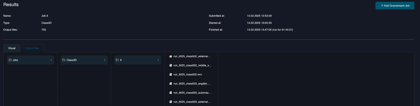Click file icon of run_it025_class003_automas file
The width and height of the screenshot is (420, 106).
point(171,93)
